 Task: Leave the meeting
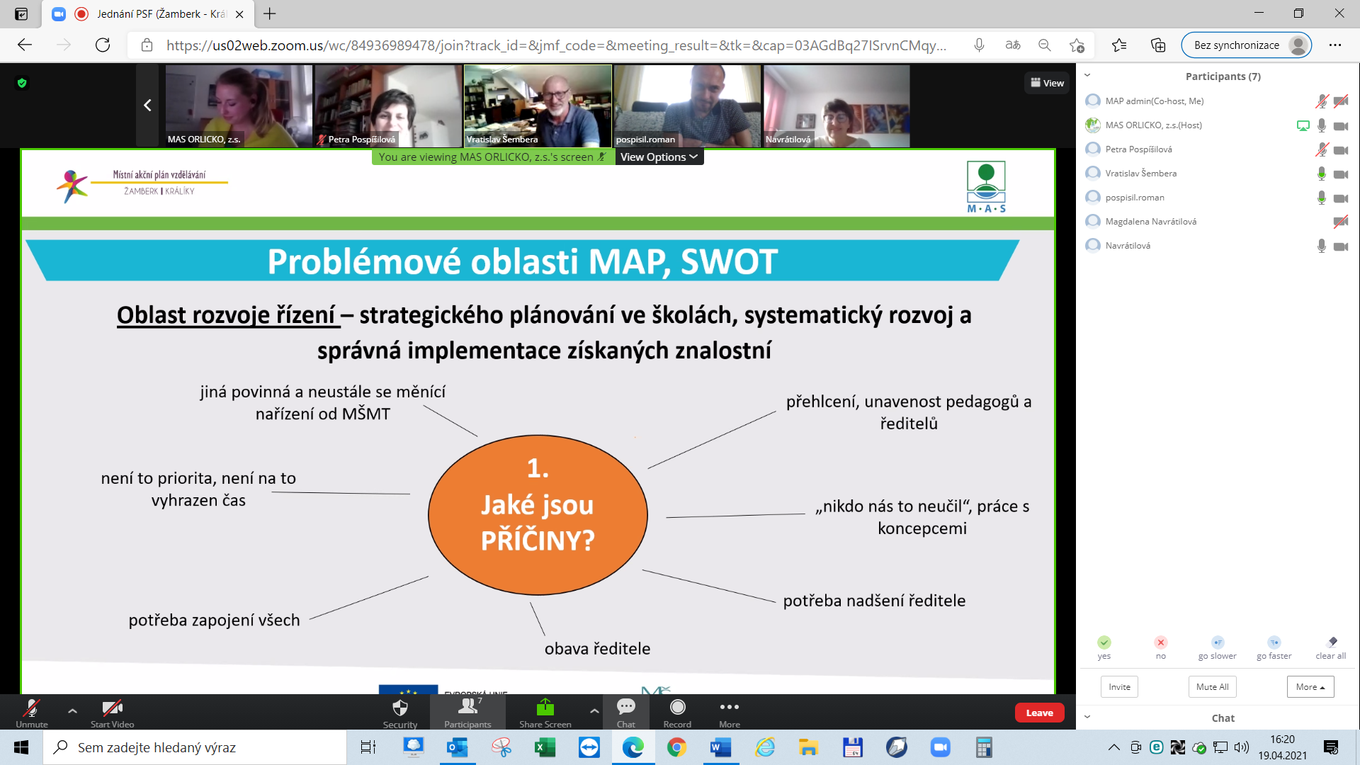(x=1039, y=712)
